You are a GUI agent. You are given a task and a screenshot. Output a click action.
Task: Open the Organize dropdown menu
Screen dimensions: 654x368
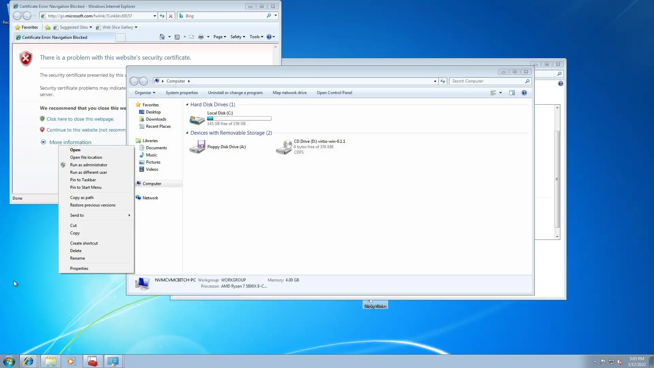pyautogui.click(x=145, y=93)
